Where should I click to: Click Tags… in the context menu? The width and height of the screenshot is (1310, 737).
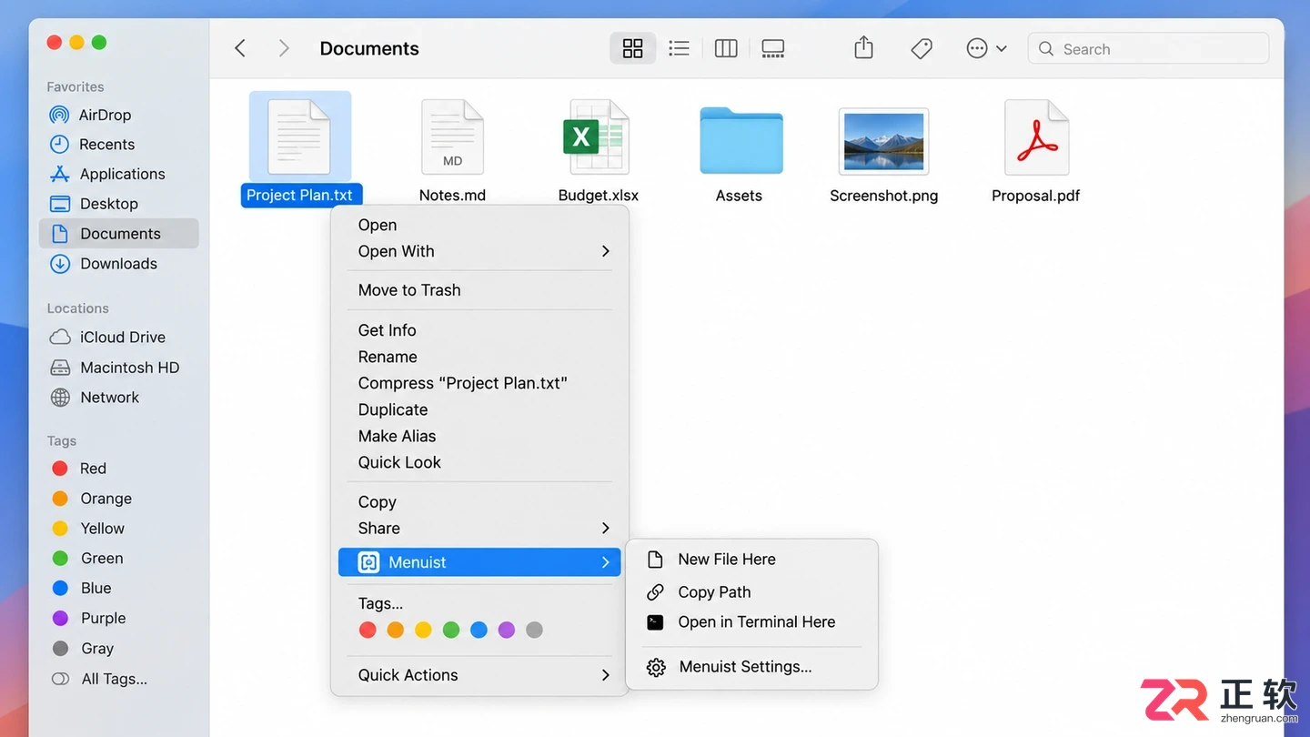click(380, 603)
